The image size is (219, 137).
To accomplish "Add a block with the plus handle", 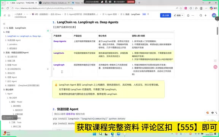I will pyautogui.click(x=48, y=69).
